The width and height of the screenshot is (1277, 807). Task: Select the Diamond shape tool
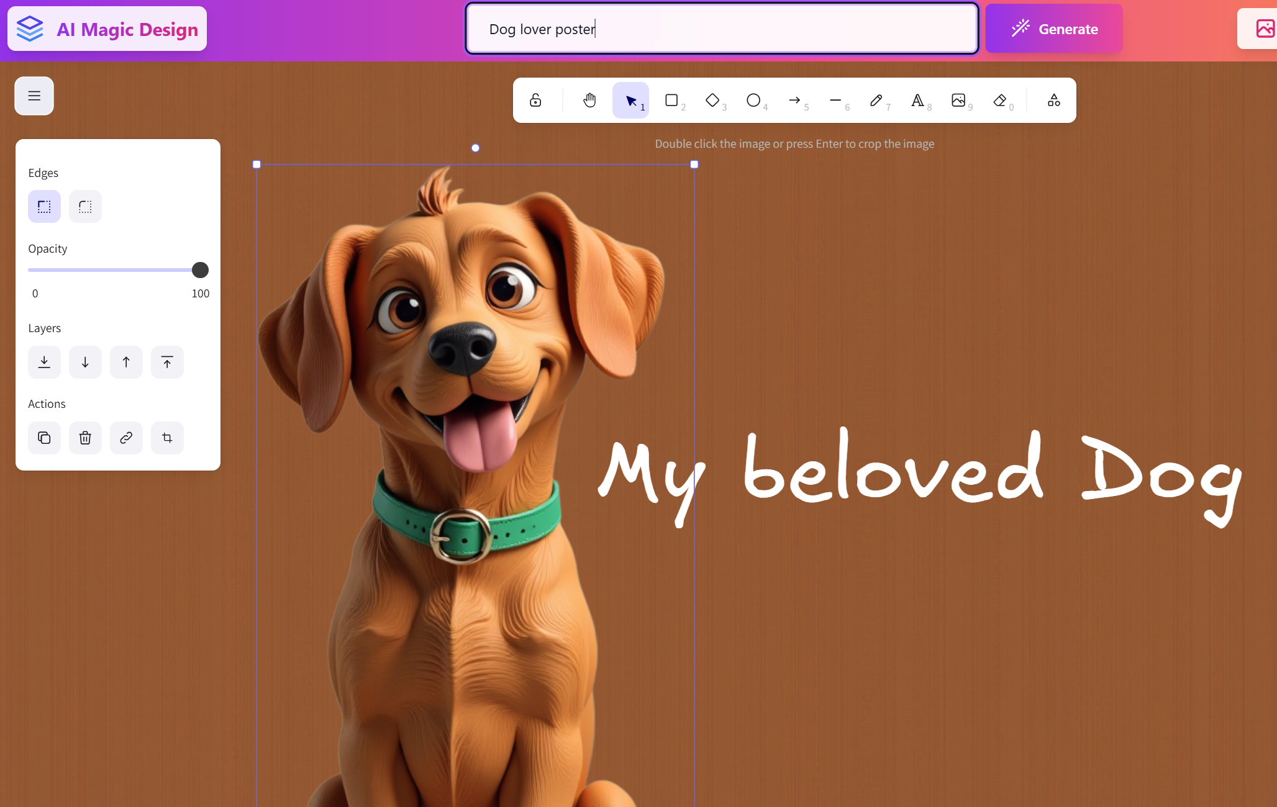(712, 101)
